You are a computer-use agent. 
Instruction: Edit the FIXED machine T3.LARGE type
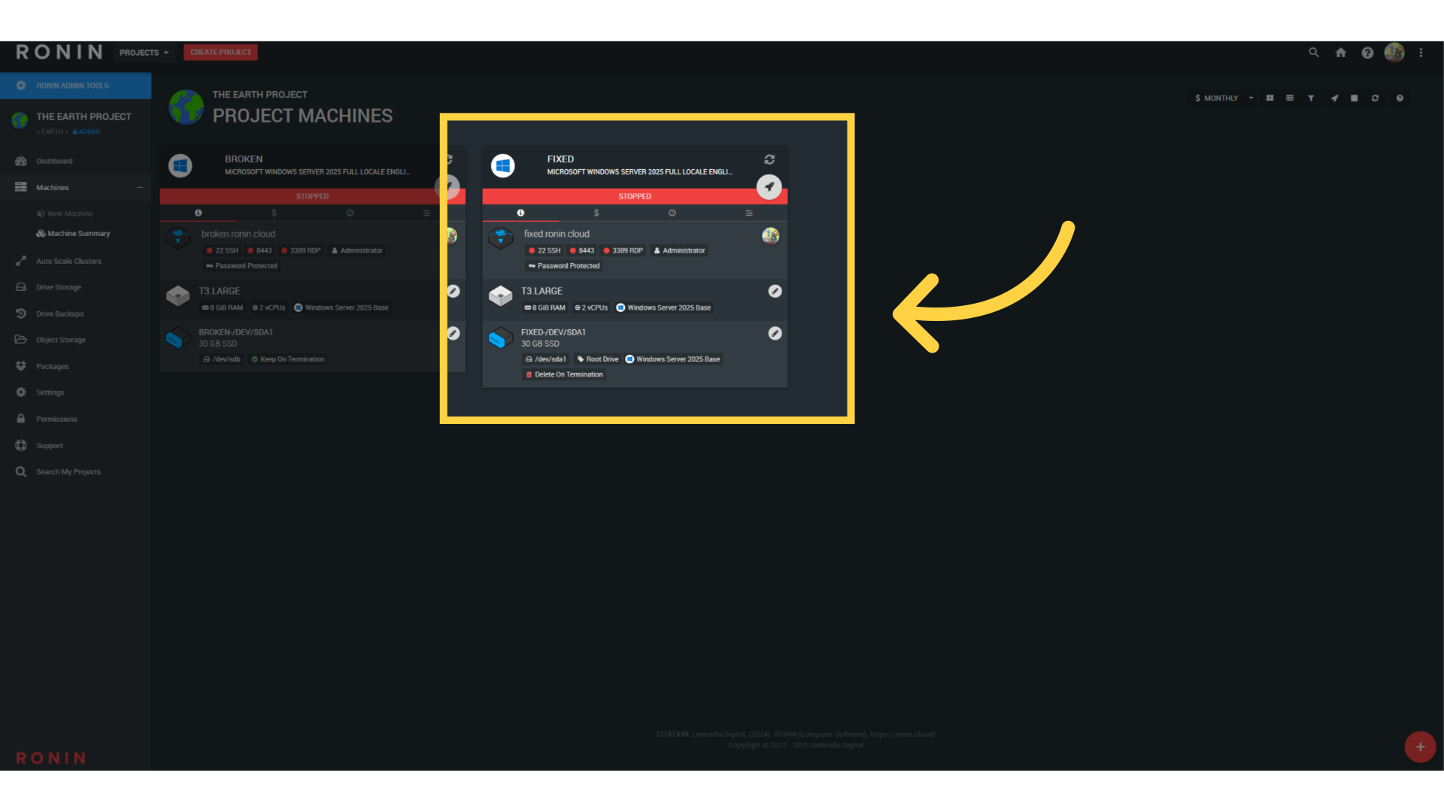[x=775, y=291]
